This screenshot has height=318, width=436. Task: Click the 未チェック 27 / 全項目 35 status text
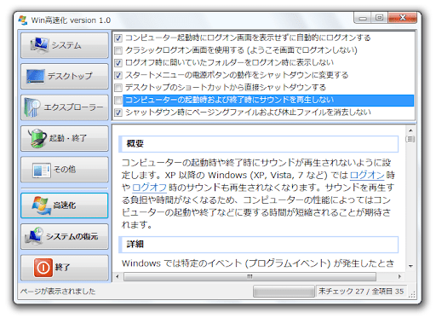coord(361,292)
